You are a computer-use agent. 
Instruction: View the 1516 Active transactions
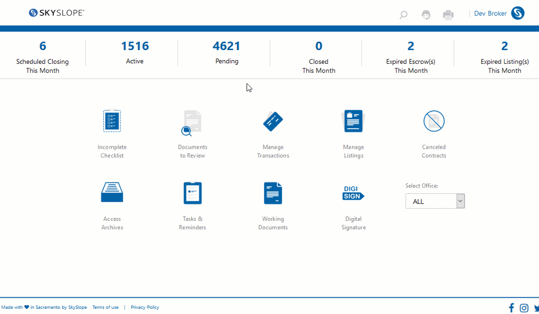click(135, 52)
